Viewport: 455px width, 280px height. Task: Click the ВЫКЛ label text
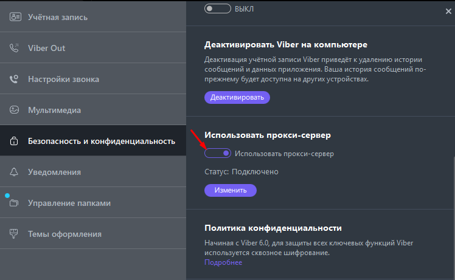click(244, 9)
